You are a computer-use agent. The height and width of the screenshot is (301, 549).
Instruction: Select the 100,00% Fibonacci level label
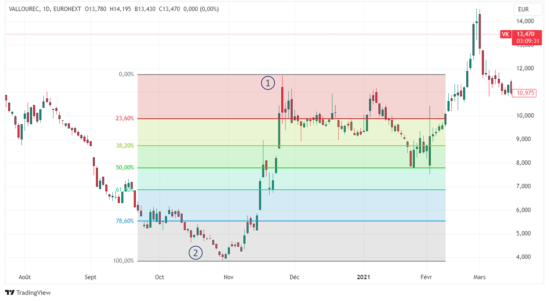123,261
